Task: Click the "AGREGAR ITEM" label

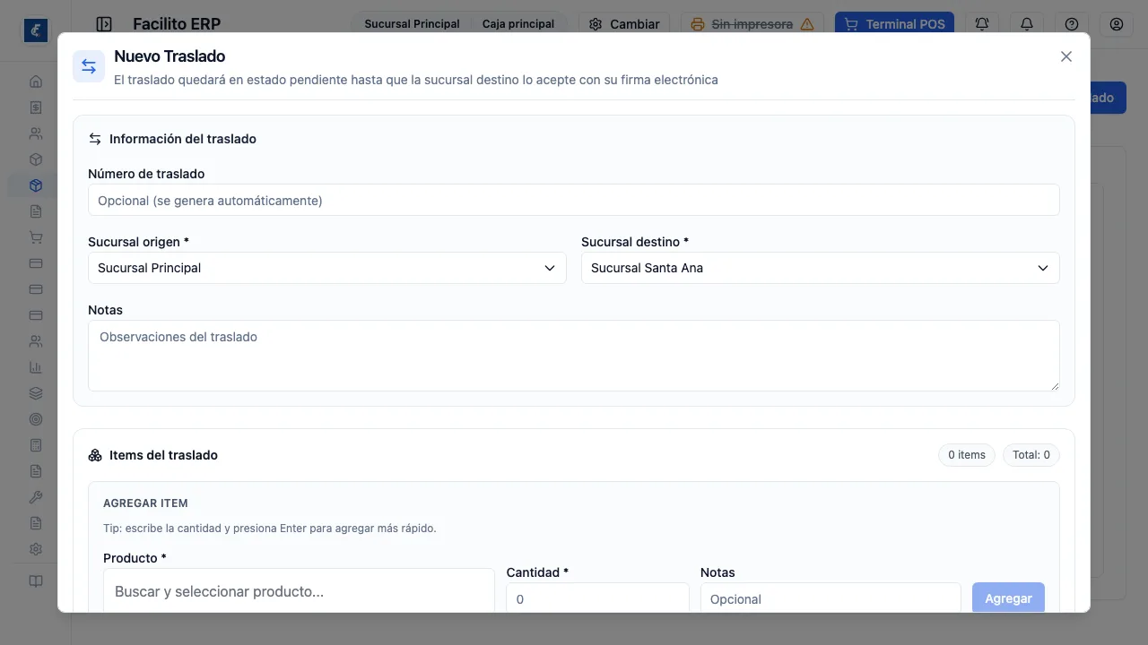Action: pos(145,503)
